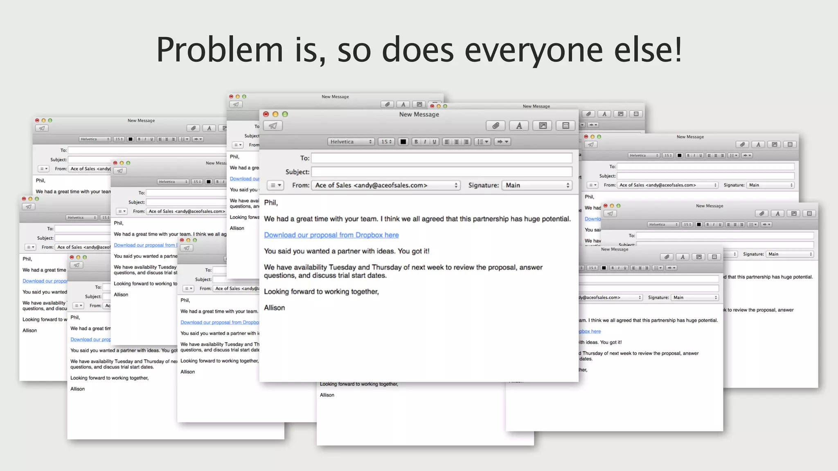Open the Download our proposal from Dropbox here link in the front window
The height and width of the screenshot is (471, 838).
331,235
